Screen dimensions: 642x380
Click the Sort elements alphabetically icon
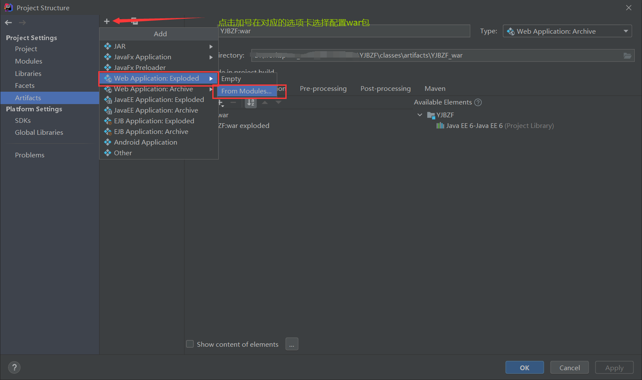click(x=251, y=102)
